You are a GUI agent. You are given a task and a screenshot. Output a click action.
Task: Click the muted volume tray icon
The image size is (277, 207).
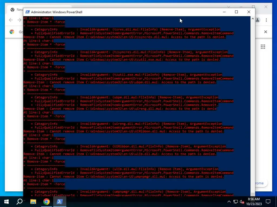[x=242, y=202]
